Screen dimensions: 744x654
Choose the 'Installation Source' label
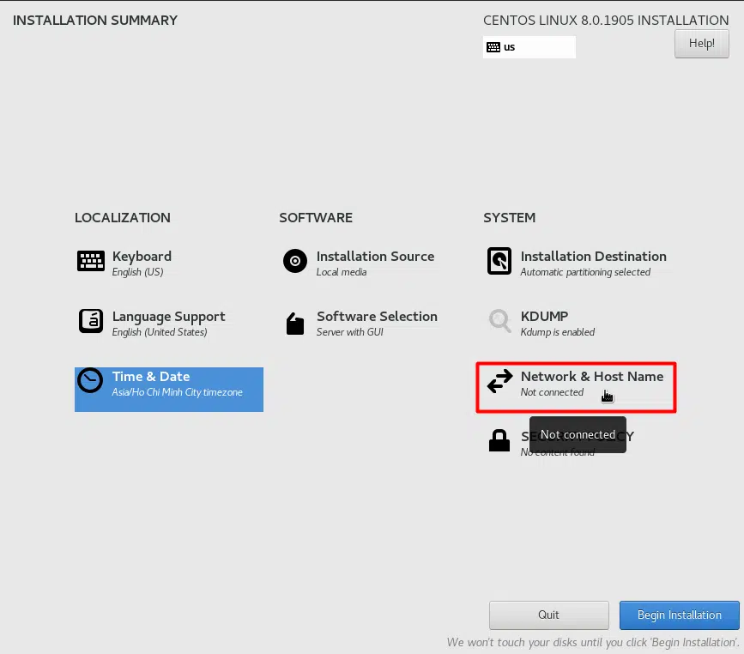pyautogui.click(x=375, y=257)
